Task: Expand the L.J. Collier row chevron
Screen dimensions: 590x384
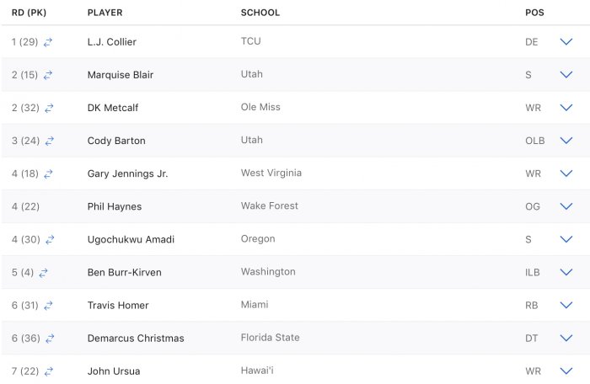Action: click(x=566, y=42)
